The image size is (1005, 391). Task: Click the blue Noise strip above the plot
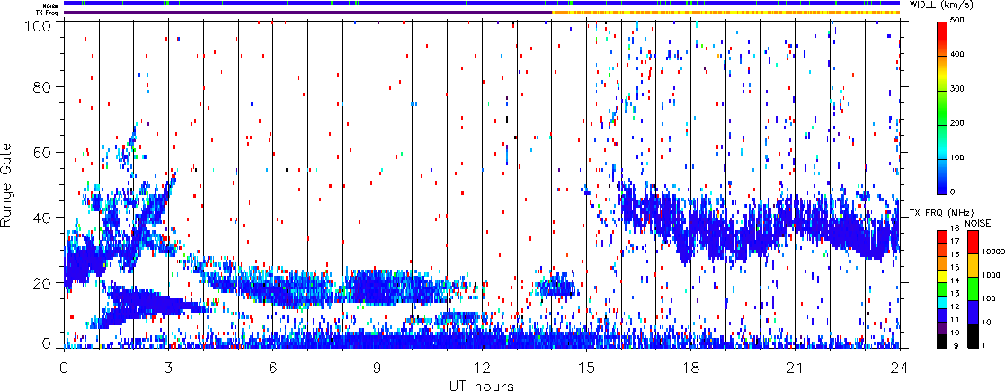[x=482, y=4]
